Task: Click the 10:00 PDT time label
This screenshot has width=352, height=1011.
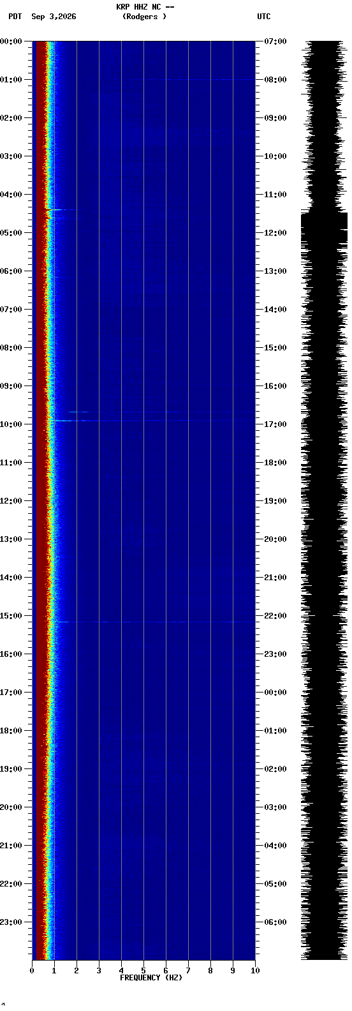Action: (x=11, y=424)
